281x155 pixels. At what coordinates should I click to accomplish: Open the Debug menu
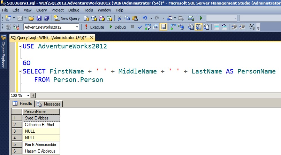pos(74,10)
